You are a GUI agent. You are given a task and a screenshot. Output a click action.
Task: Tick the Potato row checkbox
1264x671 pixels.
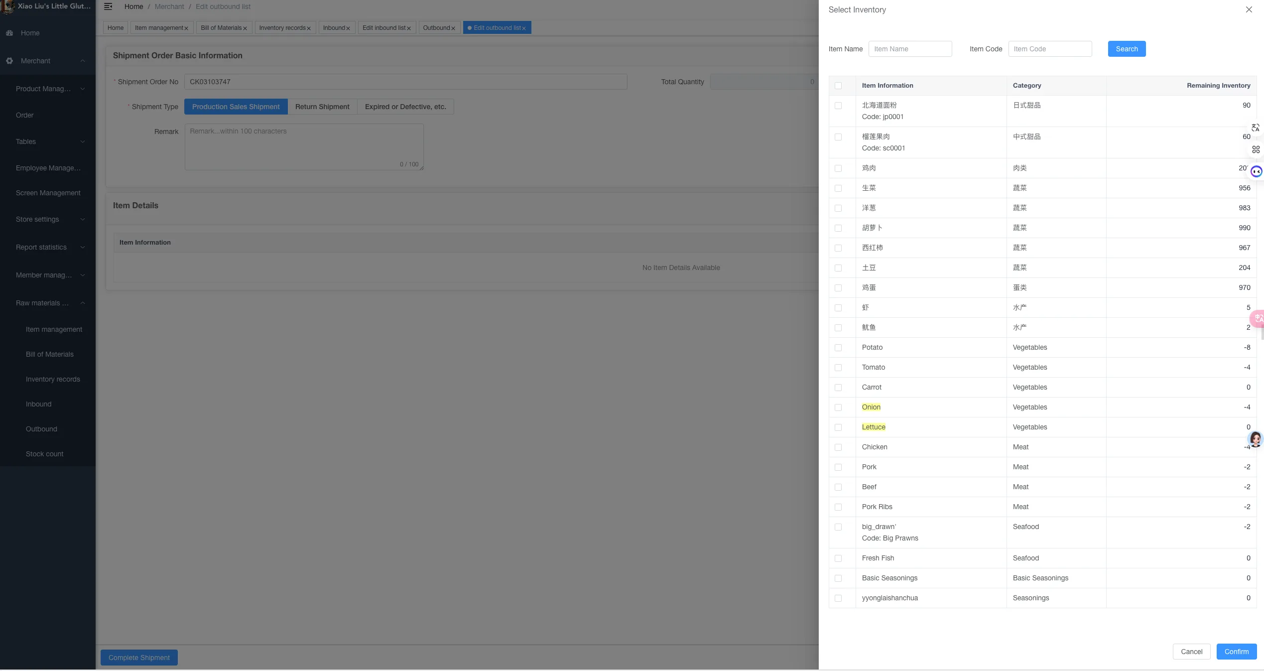click(x=838, y=348)
